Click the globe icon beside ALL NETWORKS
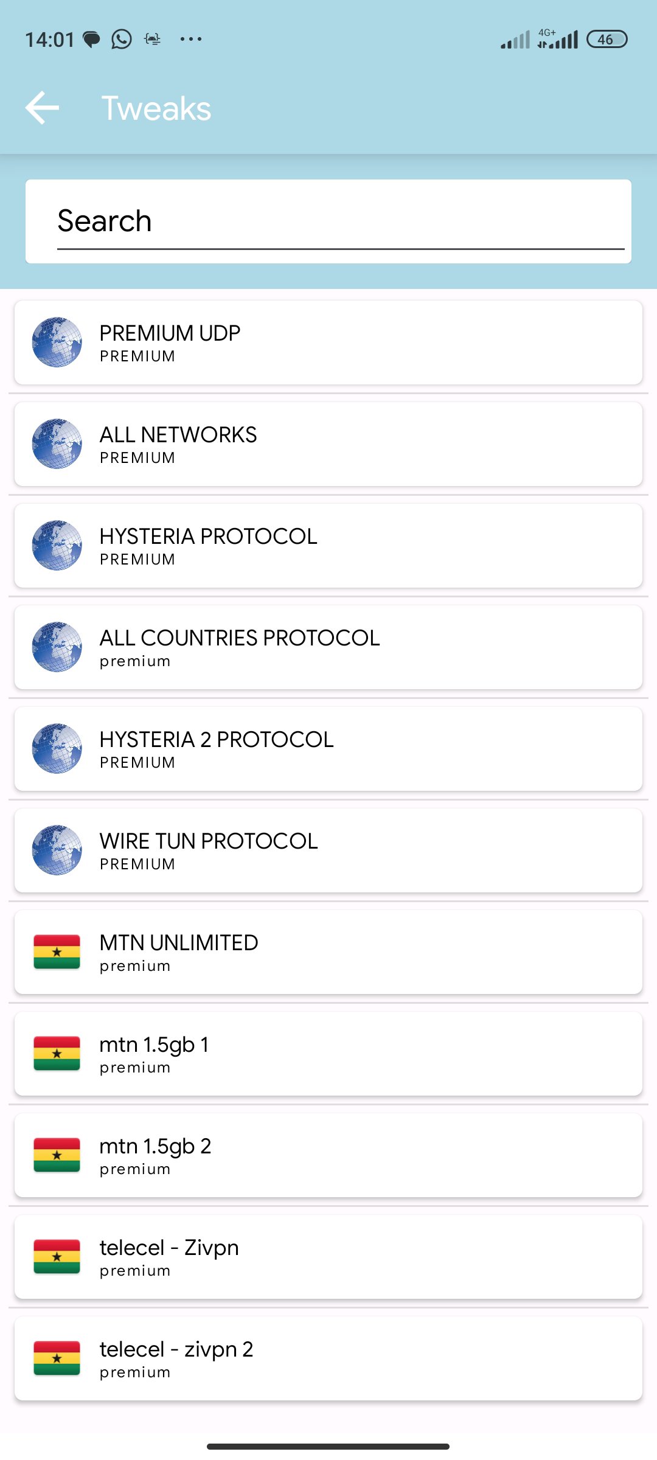The height and width of the screenshot is (1460, 657). coord(57,443)
